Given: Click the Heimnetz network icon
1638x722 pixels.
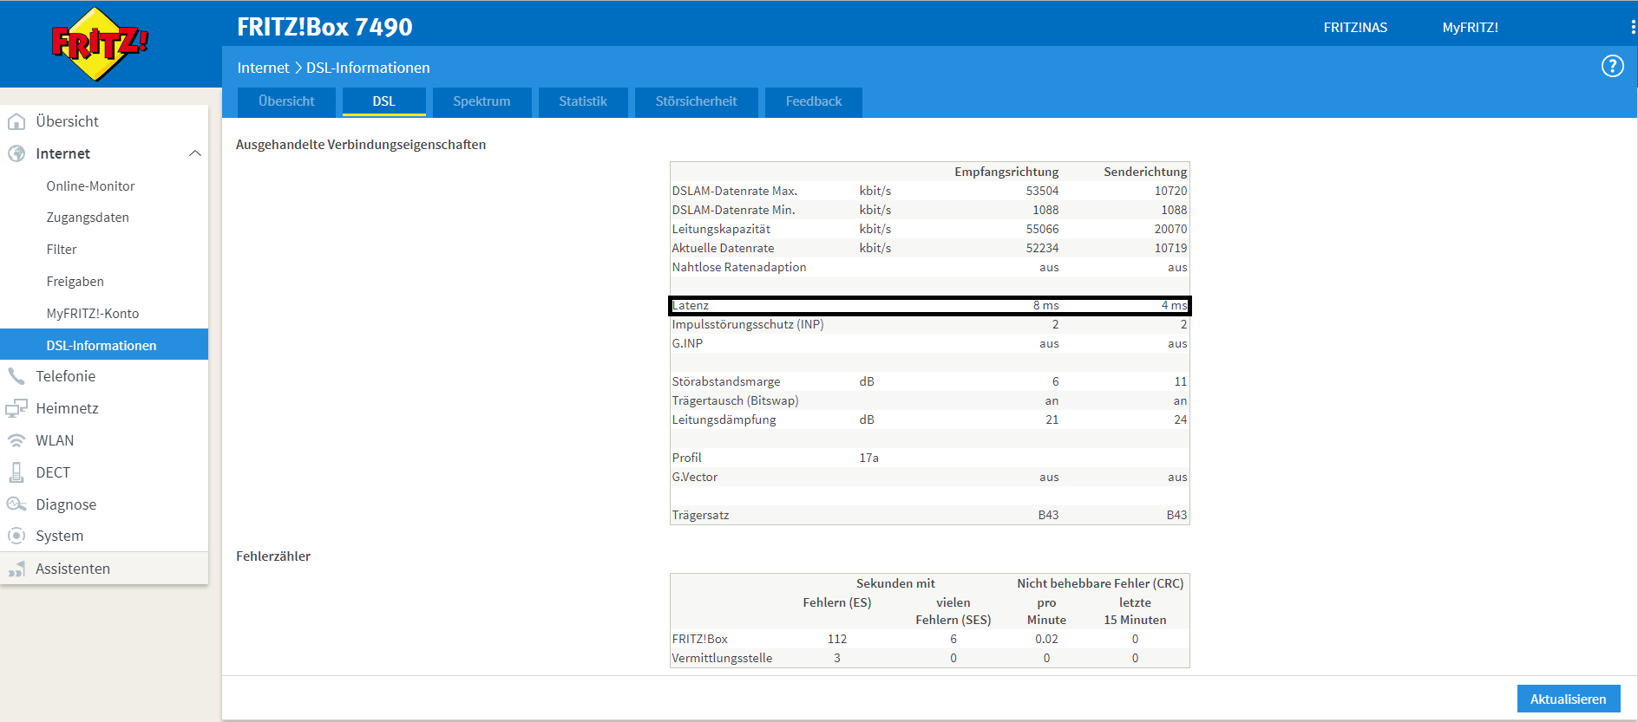Looking at the screenshot, I should tap(16, 408).
